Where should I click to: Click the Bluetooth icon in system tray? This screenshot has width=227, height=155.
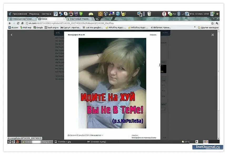coord(179,14)
